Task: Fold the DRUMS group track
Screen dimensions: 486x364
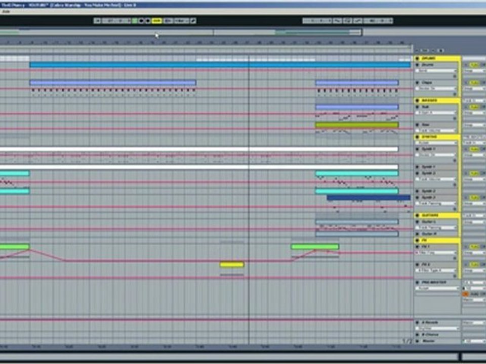Action: point(417,58)
